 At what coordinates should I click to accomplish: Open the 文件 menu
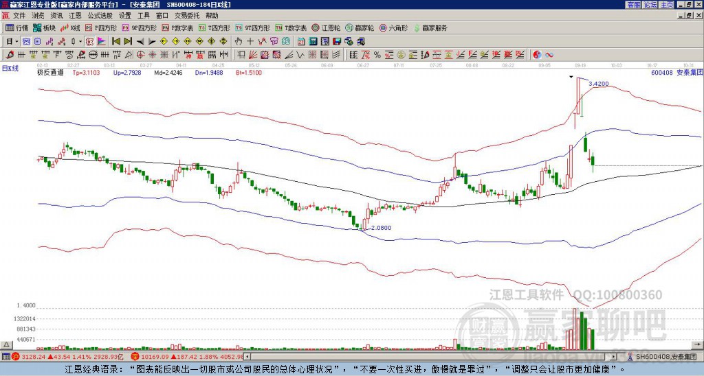pos(19,16)
